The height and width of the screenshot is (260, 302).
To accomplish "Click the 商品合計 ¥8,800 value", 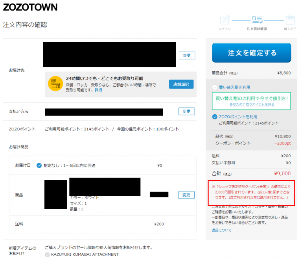I will 284,73.
